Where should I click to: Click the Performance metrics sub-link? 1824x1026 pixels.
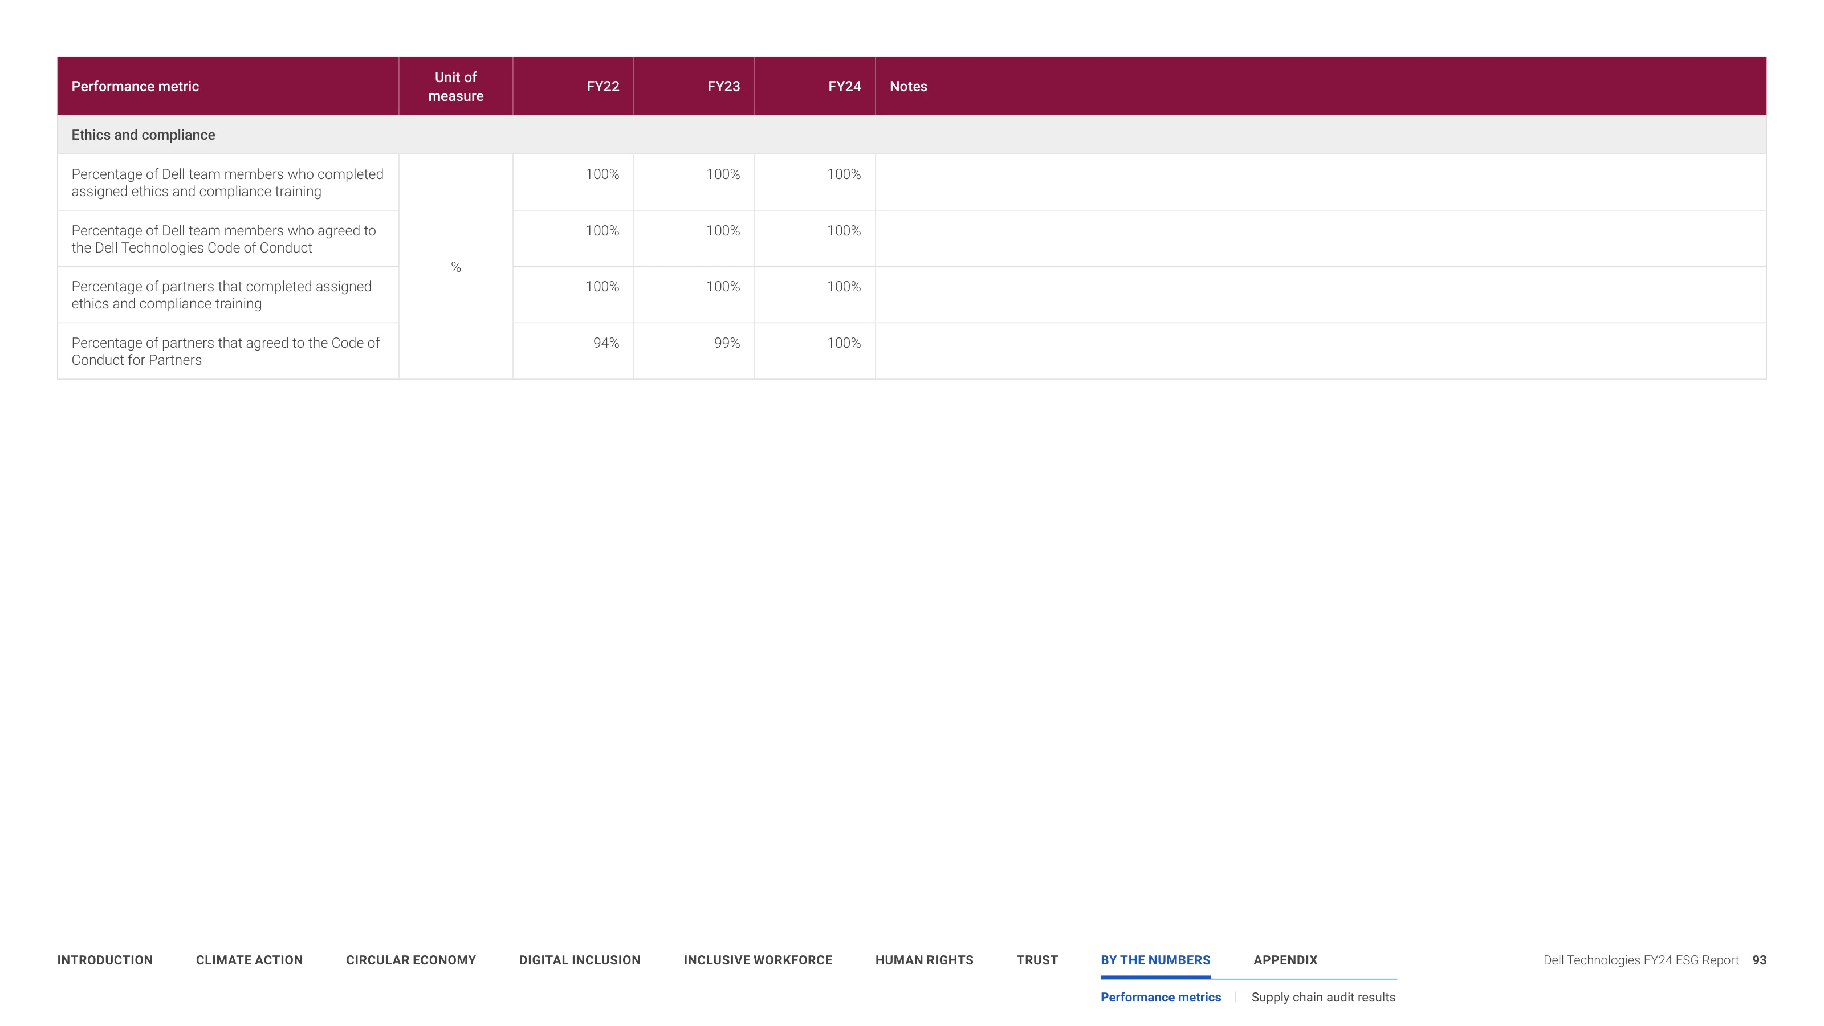[1161, 997]
